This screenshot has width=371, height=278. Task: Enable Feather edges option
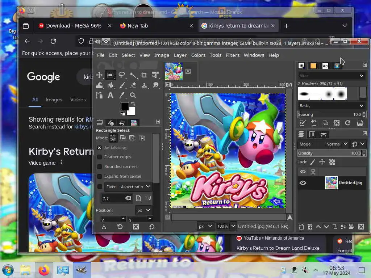tap(99, 157)
